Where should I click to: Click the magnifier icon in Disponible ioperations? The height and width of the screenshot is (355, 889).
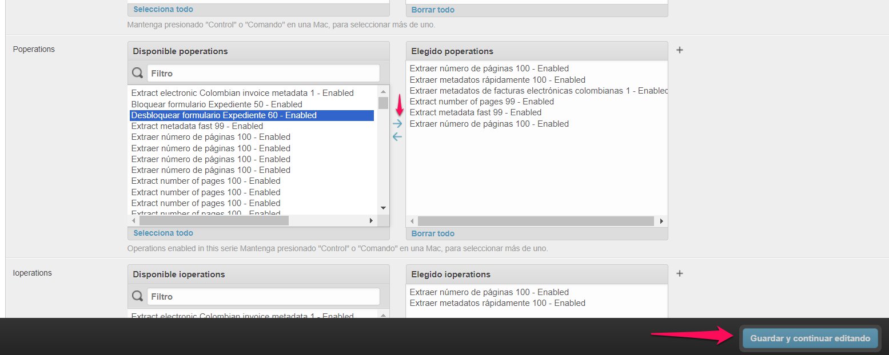[138, 296]
